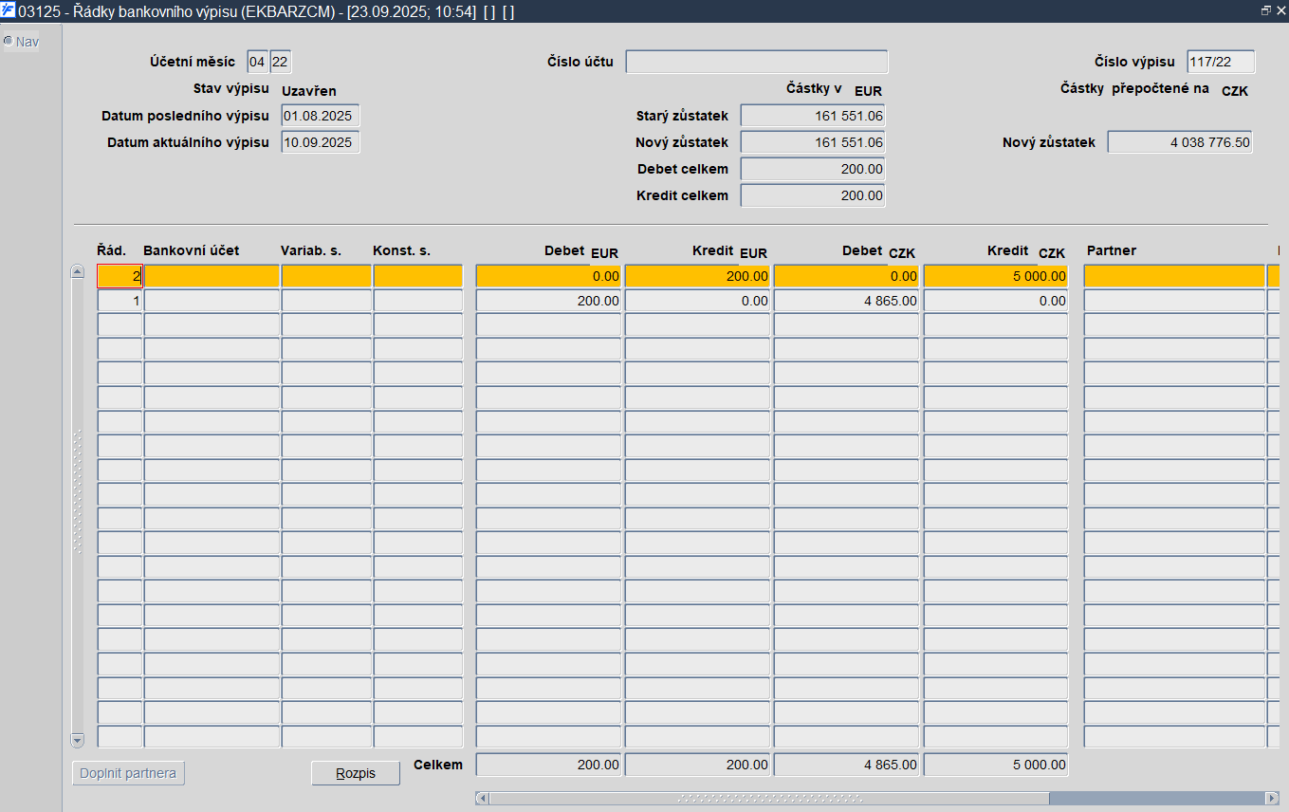The height and width of the screenshot is (812, 1289).
Task: Click the Debet celkem field
Action: [813, 169]
